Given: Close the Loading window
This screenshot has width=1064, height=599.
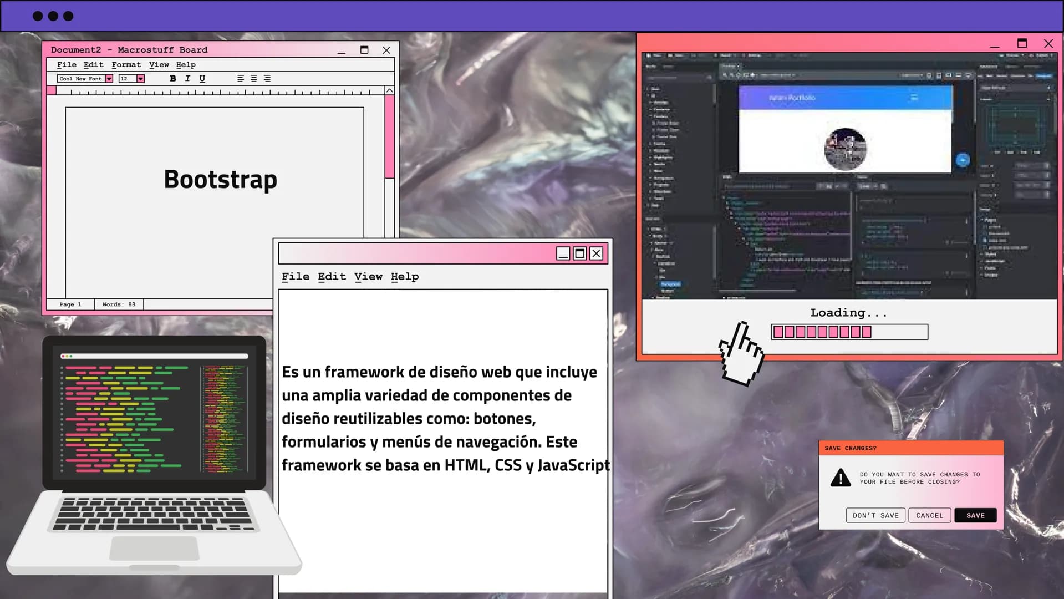Looking at the screenshot, I should click(x=1048, y=43).
